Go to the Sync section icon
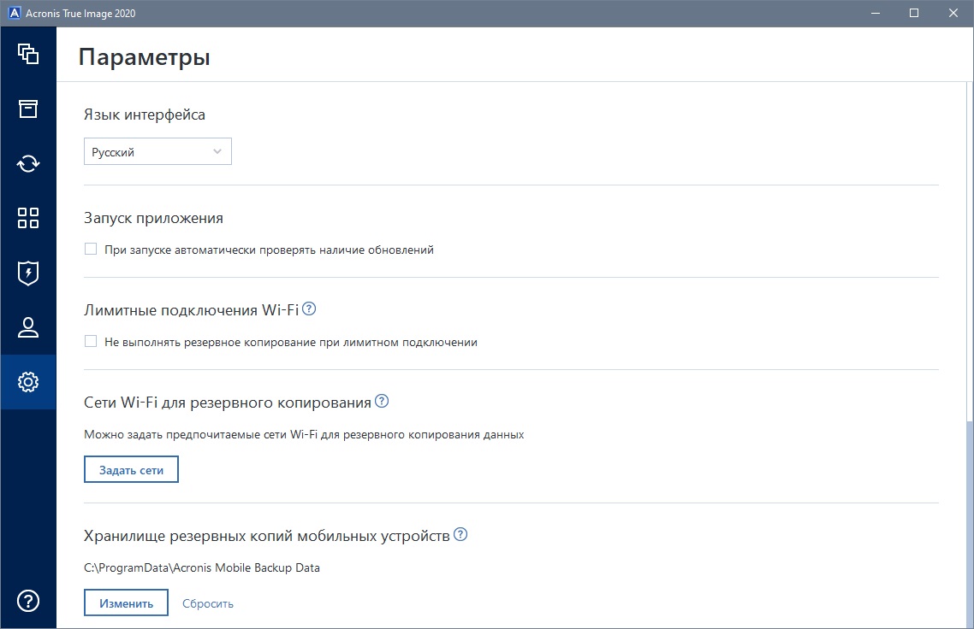 (28, 163)
